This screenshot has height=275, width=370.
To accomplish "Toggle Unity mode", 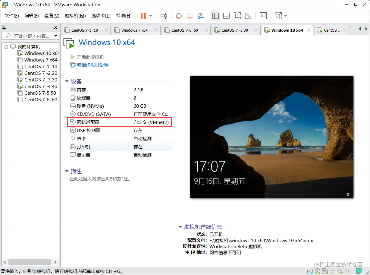I will tap(248, 16).
